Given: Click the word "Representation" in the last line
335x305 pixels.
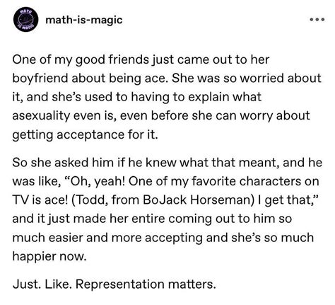Looking at the screenshot, I should coord(120,284).
